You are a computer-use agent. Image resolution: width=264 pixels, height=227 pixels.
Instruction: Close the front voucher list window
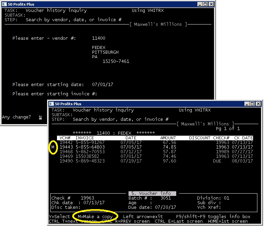pos(258,104)
